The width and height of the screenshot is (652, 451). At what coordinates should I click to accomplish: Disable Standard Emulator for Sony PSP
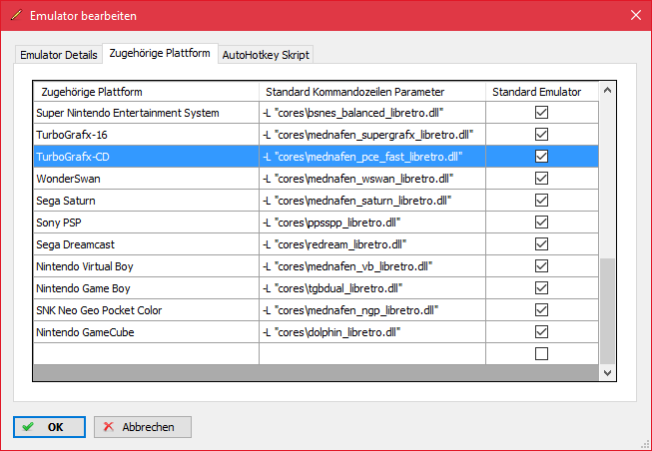[541, 223]
